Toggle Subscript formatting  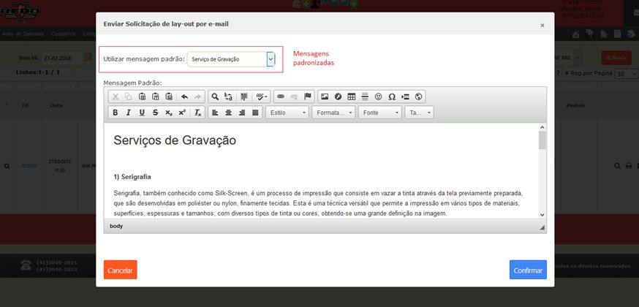click(x=169, y=113)
